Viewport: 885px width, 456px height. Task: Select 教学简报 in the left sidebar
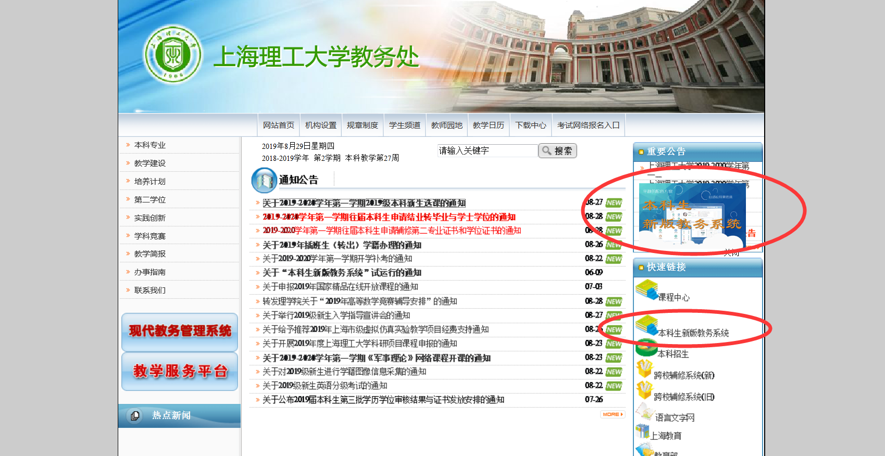pyautogui.click(x=150, y=254)
